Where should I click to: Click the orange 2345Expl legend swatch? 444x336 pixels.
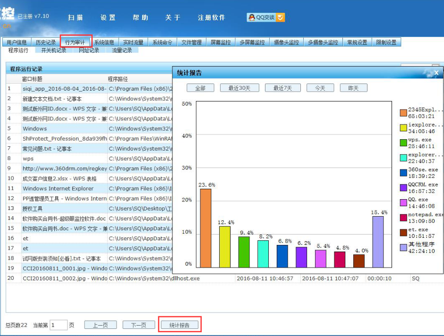tap(403, 113)
